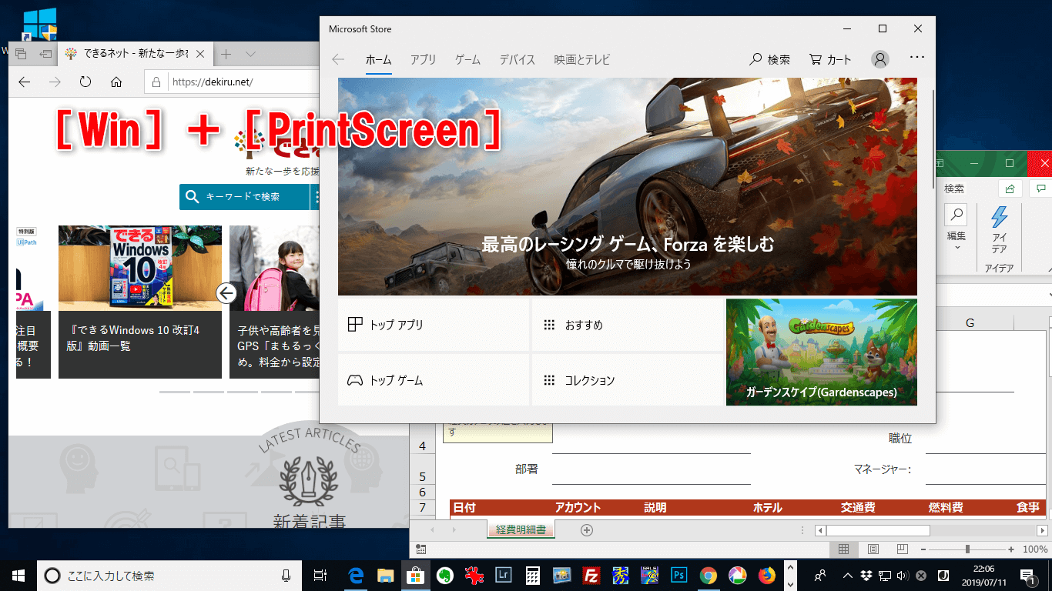1052x591 pixels.
Task: Switch to the アプリ tab in Store
Action: pos(424,59)
